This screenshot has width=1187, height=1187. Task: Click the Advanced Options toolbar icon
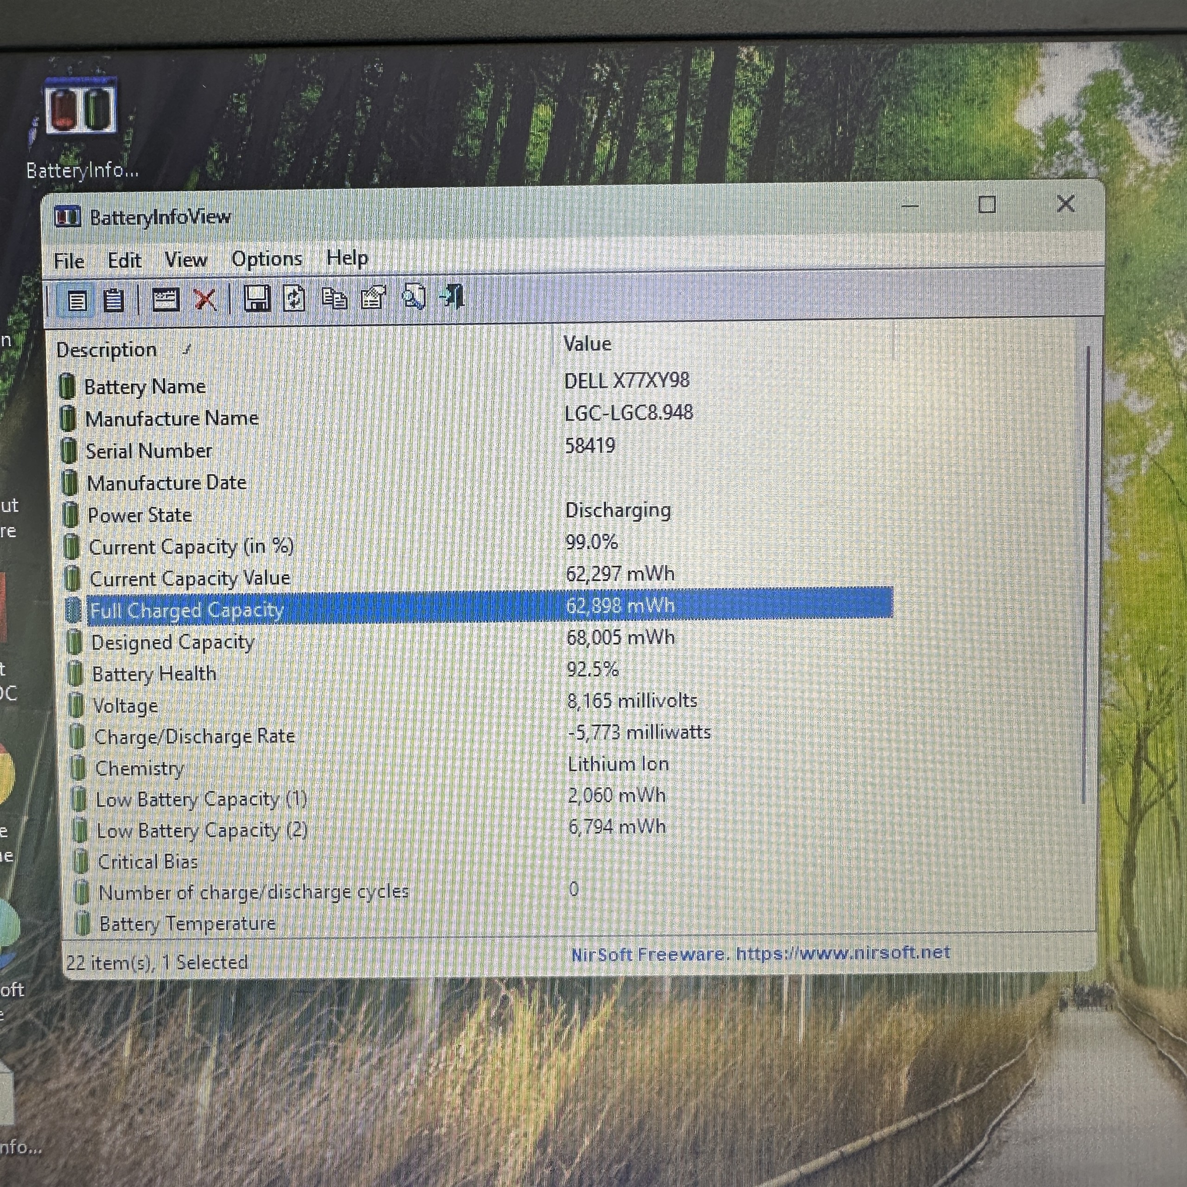click(x=165, y=300)
